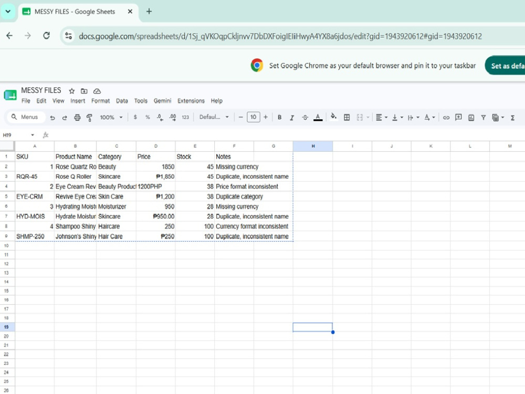Open the Tools menu
This screenshot has height=394, width=525.
click(141, 101)
